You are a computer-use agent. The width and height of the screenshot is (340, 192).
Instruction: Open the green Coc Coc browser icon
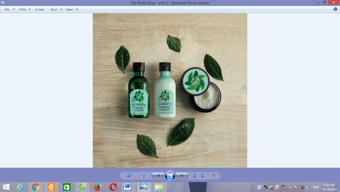[82, 187]
